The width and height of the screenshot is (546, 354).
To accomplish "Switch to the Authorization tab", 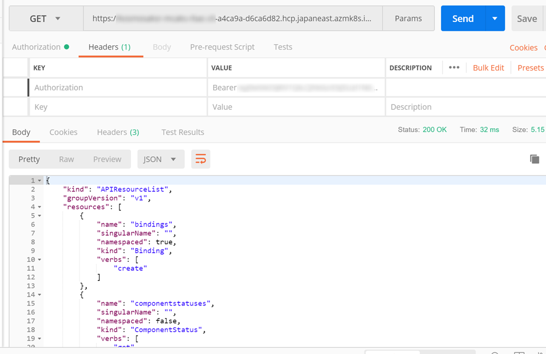I will pos(36,47).
